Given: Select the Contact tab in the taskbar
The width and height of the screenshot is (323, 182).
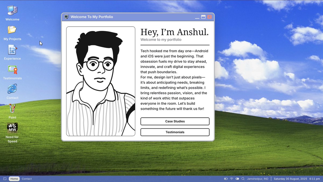Looking at the screenshot, I should coord(27,179).
